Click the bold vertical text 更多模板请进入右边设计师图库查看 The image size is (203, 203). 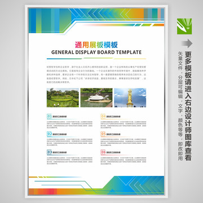click(x=188, y=106)
